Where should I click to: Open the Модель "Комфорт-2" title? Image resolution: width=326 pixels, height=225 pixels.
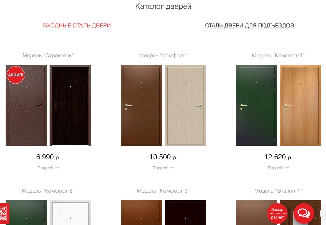click(48, 191)
